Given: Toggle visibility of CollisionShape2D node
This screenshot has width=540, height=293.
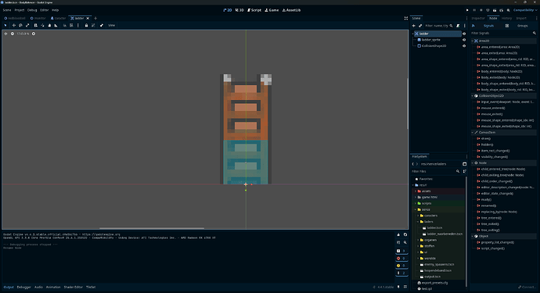Looking at the screenshot, I should tap(464, 46).
